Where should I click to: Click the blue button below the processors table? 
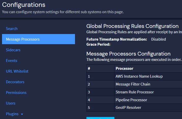100,118
